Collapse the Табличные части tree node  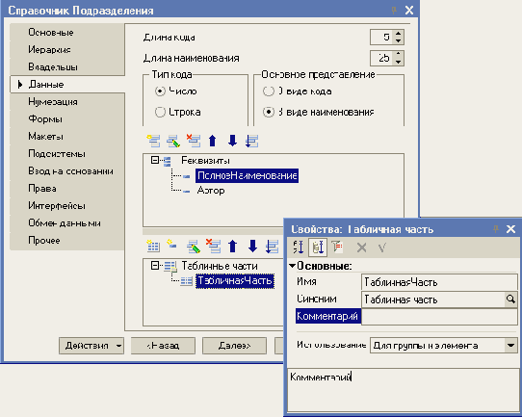click(x=155, y=266)
